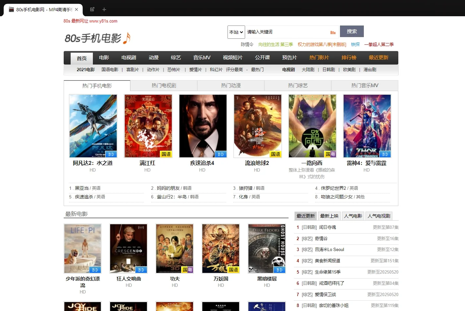Open the 少年派的奇幻漂流 poster thumbnail
Viewport: 465px width, 311px height.
click(x=83, y=248)
